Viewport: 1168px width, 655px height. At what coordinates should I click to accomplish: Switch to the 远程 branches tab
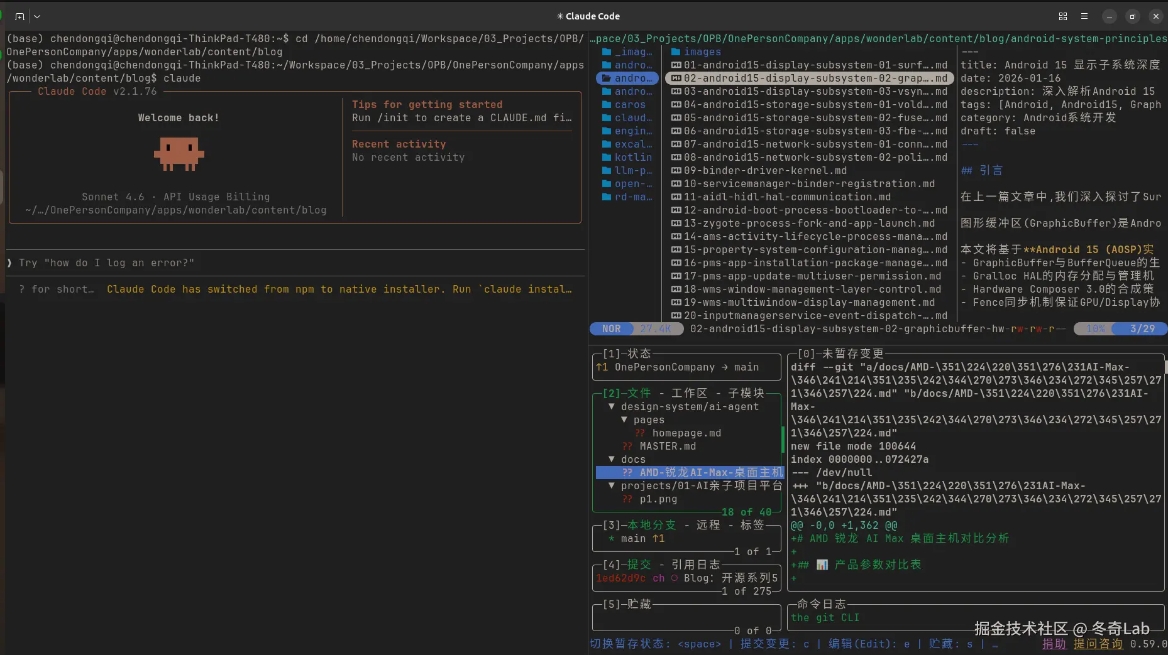(708, 525)
